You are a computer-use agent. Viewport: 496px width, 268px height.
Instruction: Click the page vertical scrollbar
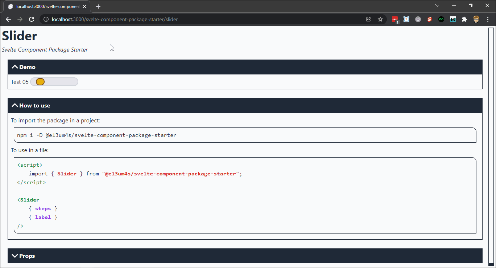pos(491,147)
